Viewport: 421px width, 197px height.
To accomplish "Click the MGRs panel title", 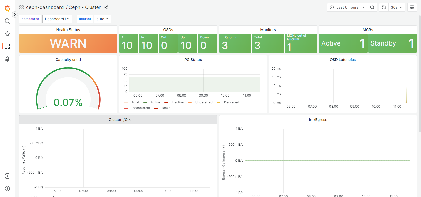I will [x=368, y=30].
